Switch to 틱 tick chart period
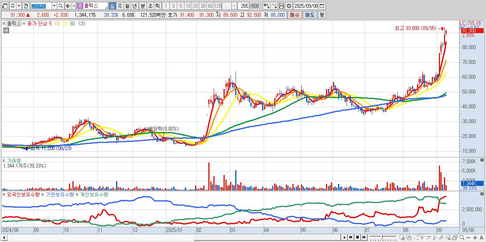Viewport: 486px width, 242px height. pos(157,6)
